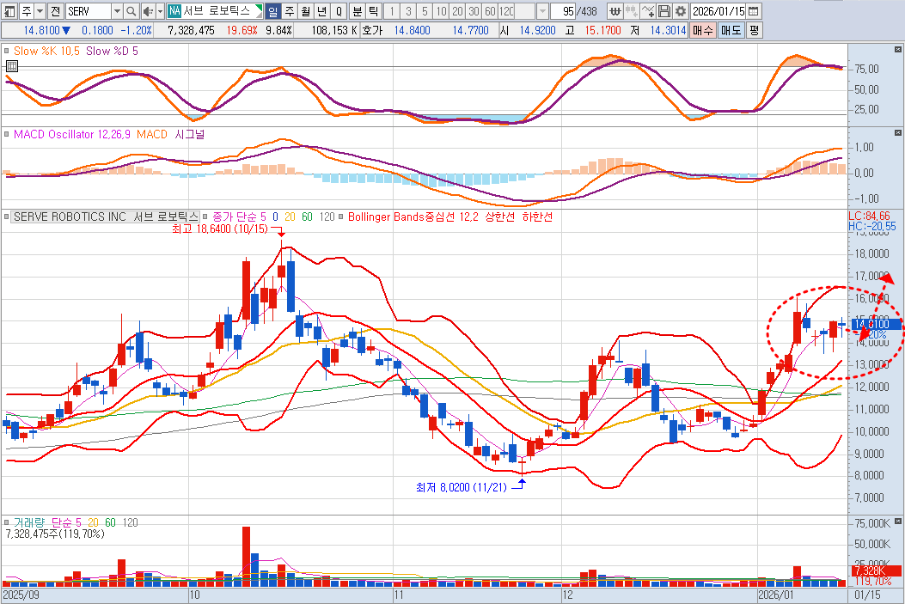The image size is (905, 604).
Task: Open the calendar date picker icon
Action: tap(754, 11)
